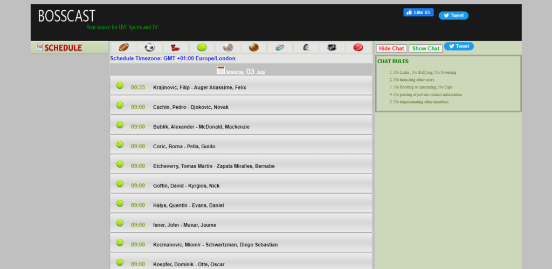Open Etcheverry, Tomas Martin - Zapata Miralles match
The image size is (552, 269).
point(214,167)
